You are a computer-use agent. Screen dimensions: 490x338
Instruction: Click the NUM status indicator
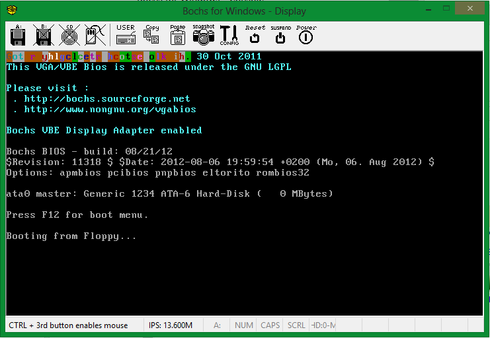[244, 325]
